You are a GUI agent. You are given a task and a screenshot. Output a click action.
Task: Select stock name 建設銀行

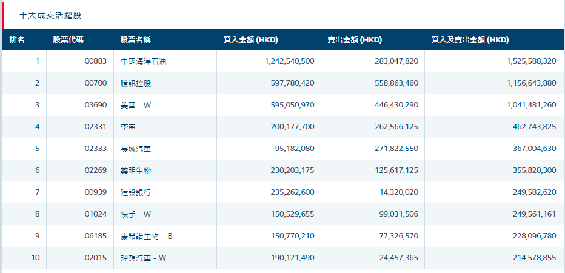click(136, 192)
